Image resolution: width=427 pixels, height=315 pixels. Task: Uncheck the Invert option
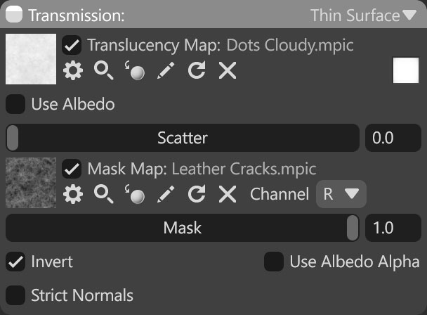point(15,262)
